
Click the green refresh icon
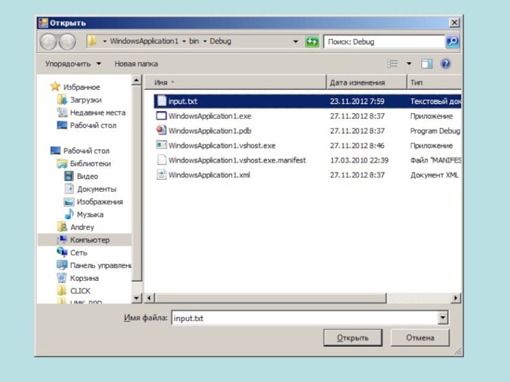tap(312, 42)
